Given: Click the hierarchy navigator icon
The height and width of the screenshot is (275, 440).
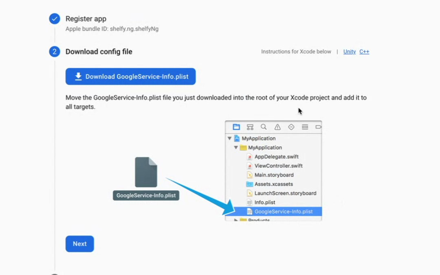Looking at the screenshot, I should coord(250,127).
